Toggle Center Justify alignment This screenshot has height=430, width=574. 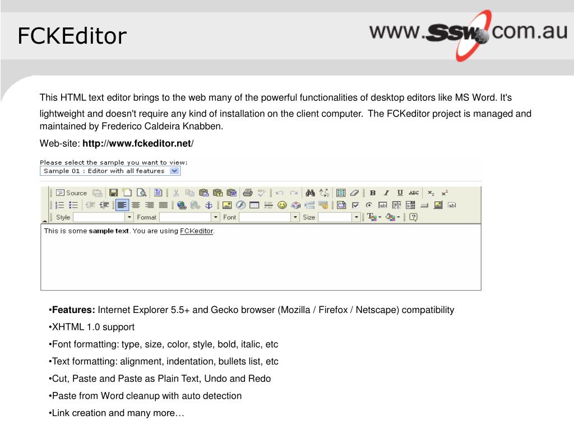coord(136,205)
